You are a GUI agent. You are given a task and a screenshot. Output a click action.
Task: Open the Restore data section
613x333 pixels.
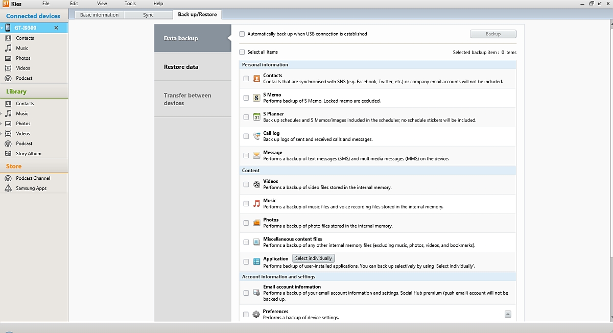[x=193, y=67]
